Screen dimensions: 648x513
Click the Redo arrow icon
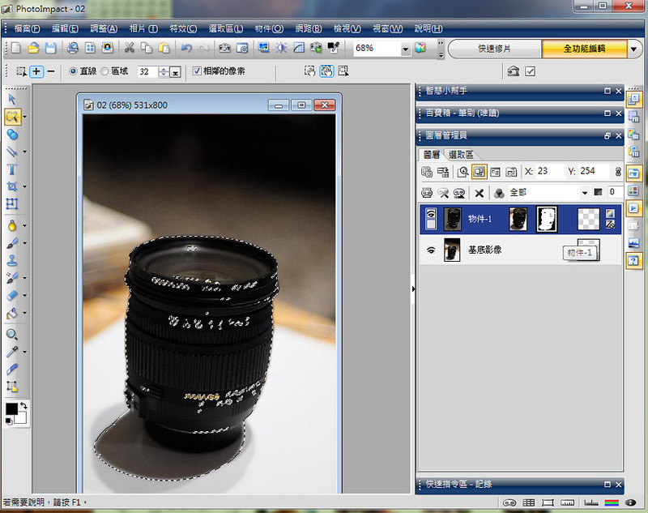click(x=204, y=48)
